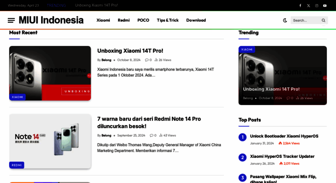The image size is (336, 183).
Task: Open Redmi Note 14 thumbnail image
Action: tap(50, 141)
